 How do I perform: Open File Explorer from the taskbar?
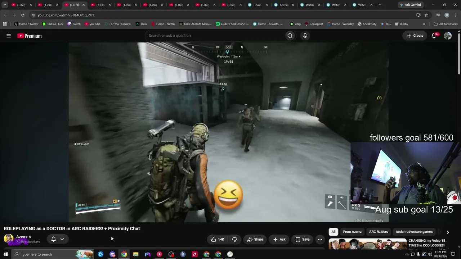[x=136, y=254]
